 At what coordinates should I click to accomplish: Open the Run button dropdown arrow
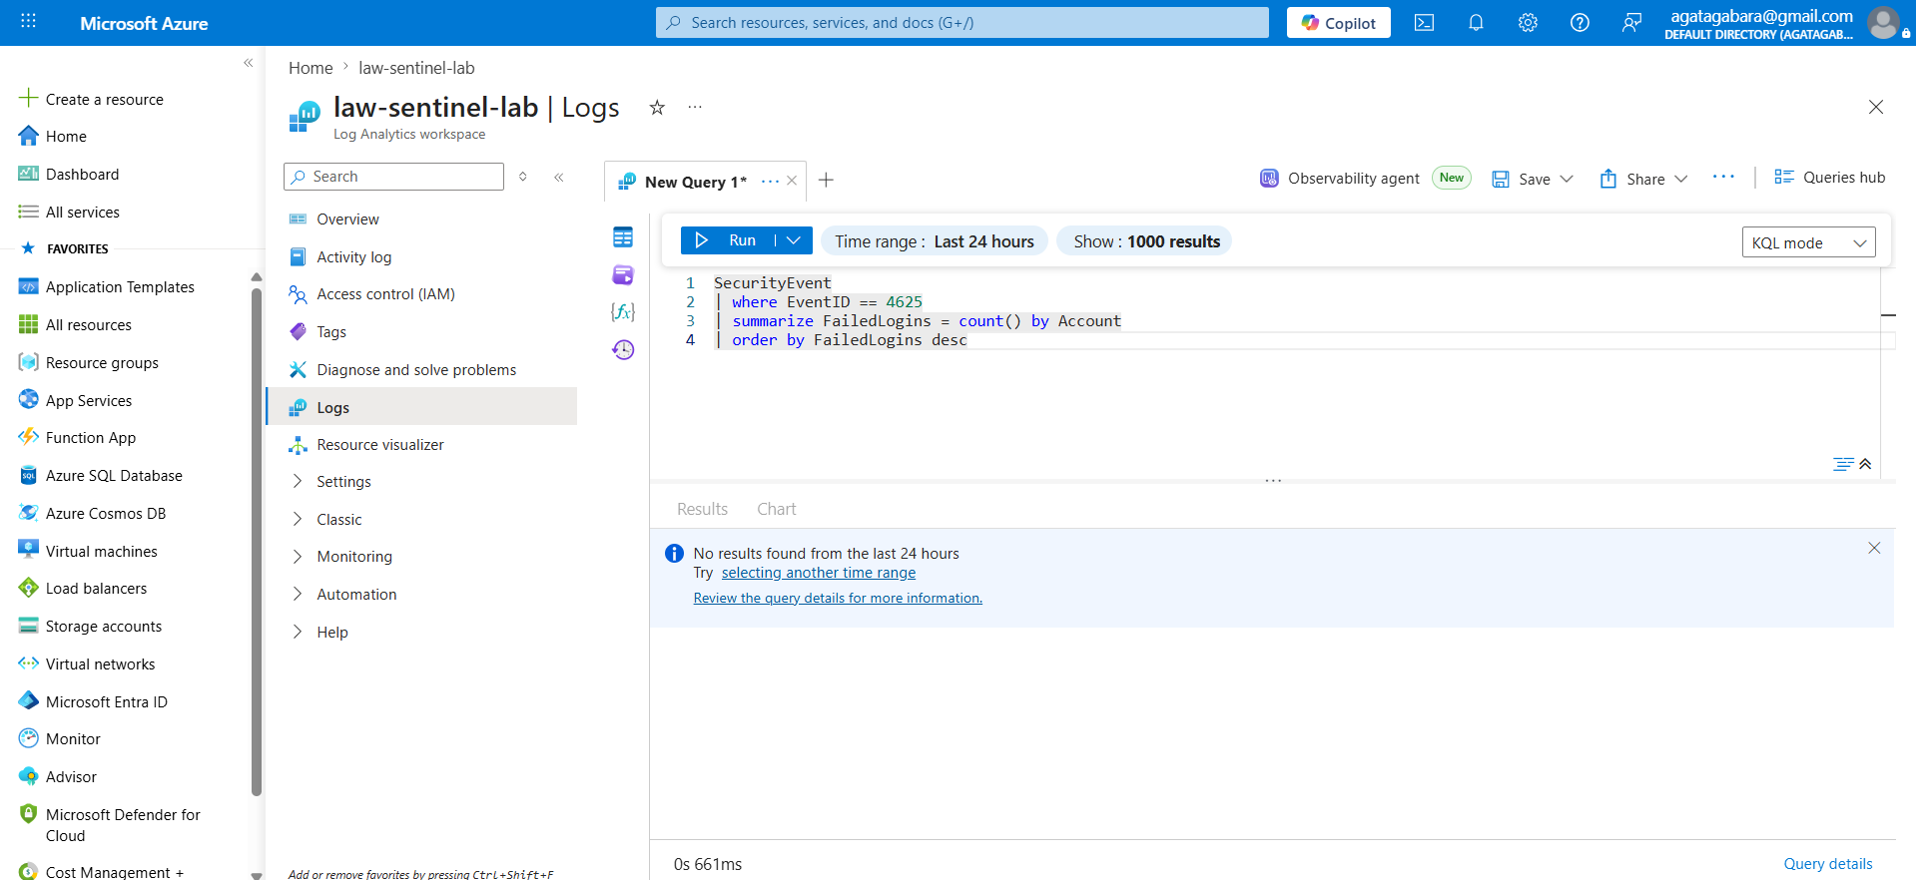(x=794, y=240)
